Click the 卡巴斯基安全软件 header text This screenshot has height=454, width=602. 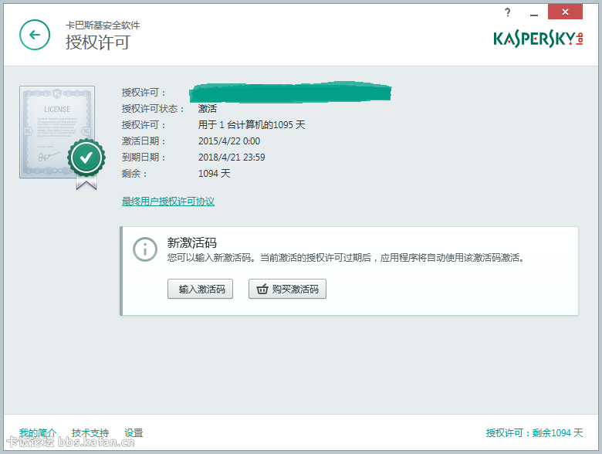(103, 25)
